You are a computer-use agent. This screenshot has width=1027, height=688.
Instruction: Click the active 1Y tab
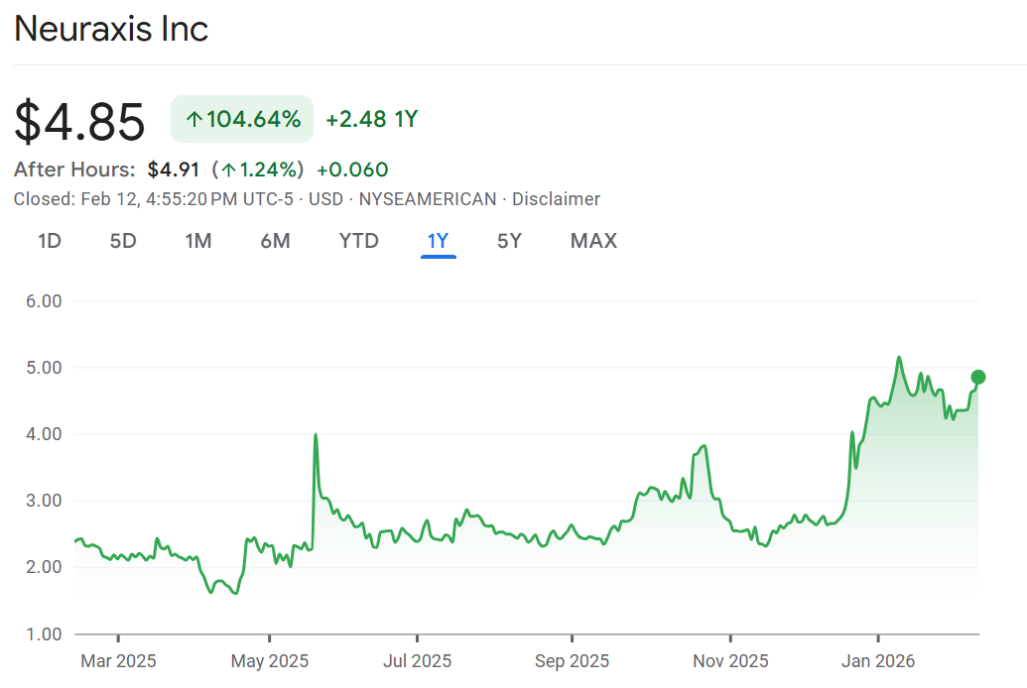pyautogui.click(x=438, y=241)
